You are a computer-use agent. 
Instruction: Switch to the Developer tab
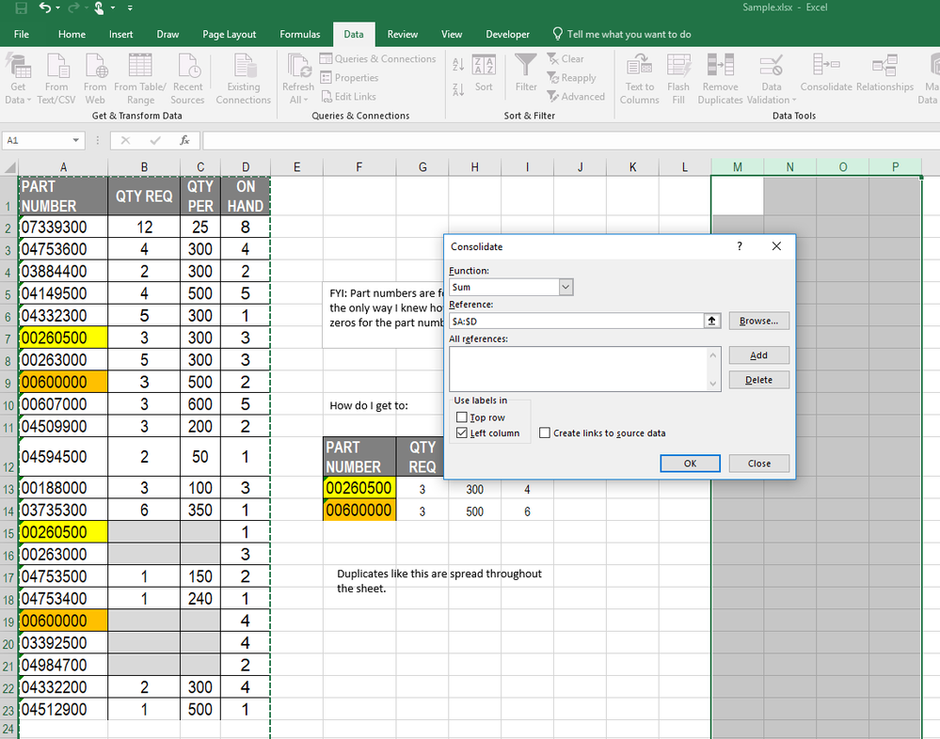pyautogui.click(x=507, y=34)
